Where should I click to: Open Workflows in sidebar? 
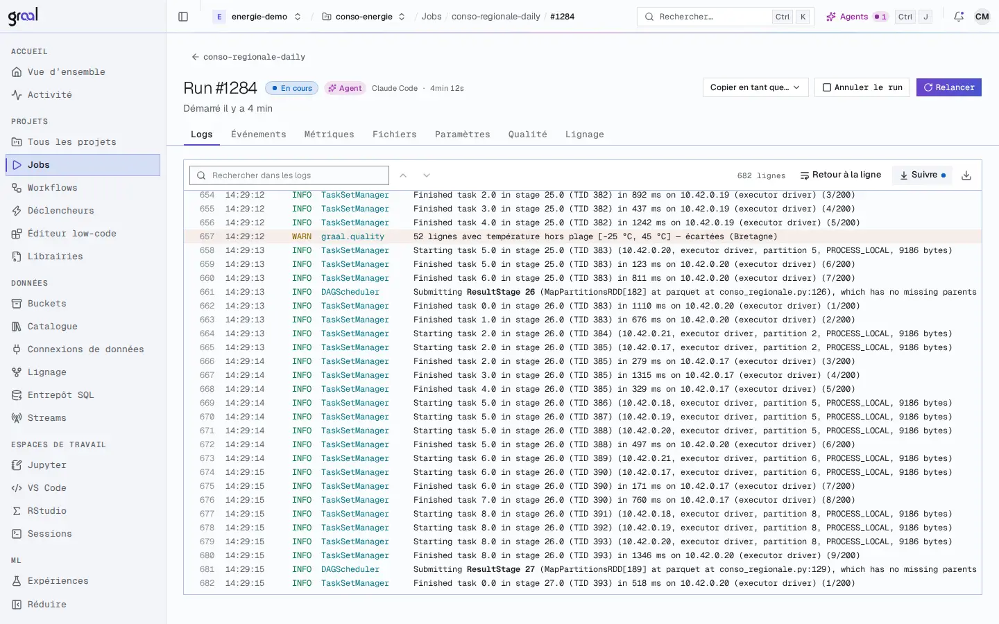83,188
